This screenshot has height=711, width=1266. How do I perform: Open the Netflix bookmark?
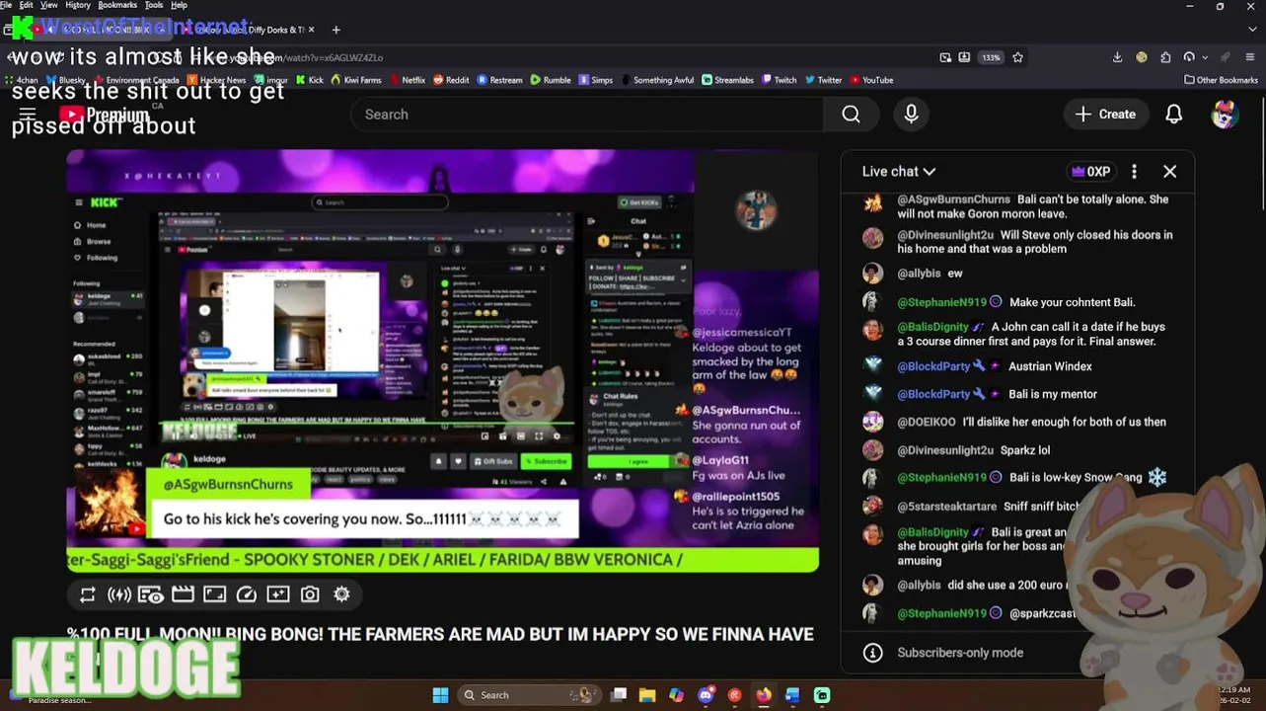408,80
